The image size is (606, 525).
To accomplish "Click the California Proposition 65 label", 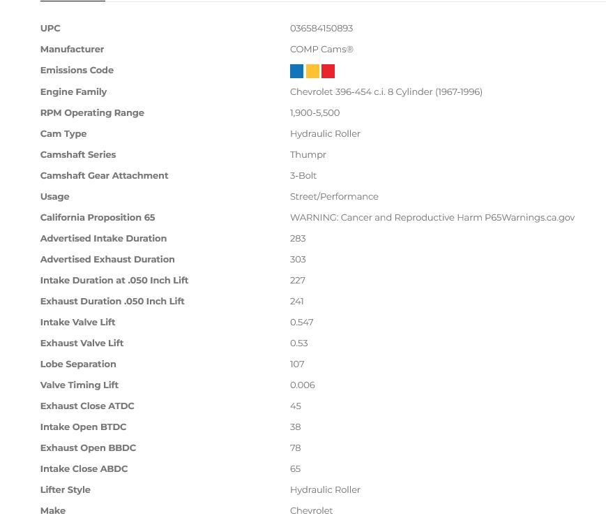I will tap(98, 218).
